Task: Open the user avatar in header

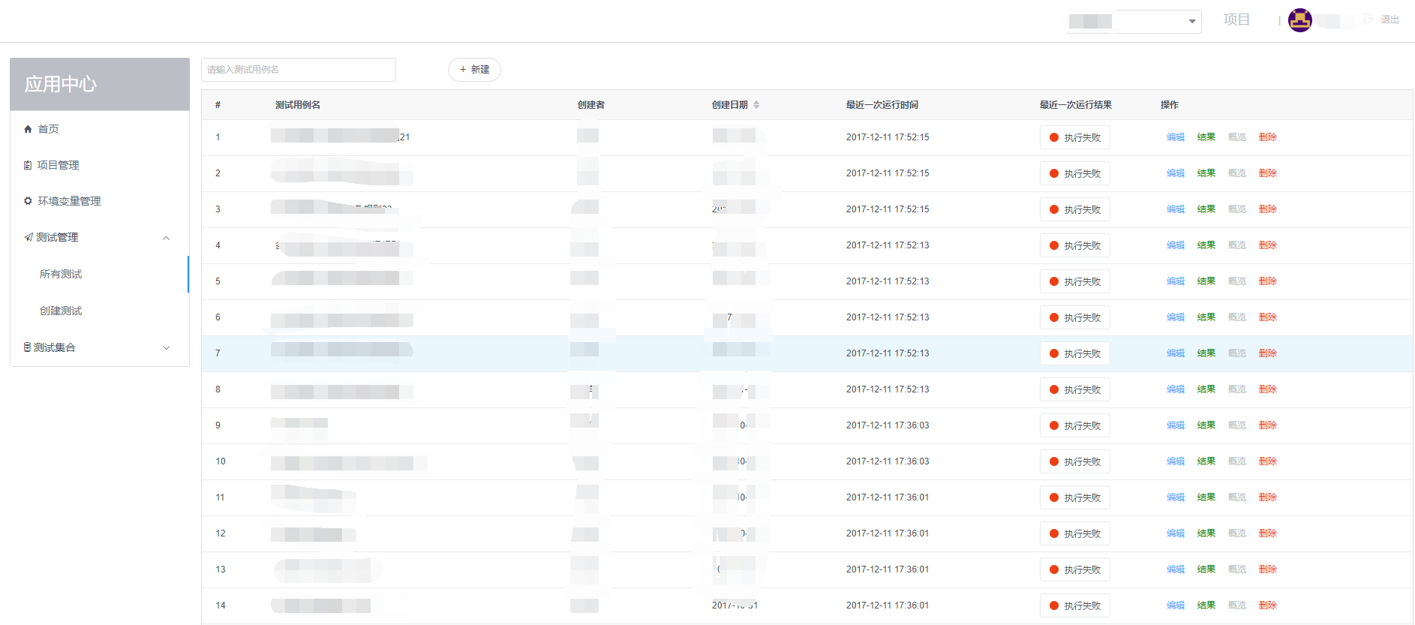Action: click(x=1300, y=20)
